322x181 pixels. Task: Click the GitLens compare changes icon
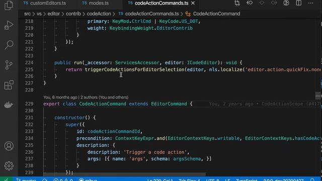click(x=237, y=3)
